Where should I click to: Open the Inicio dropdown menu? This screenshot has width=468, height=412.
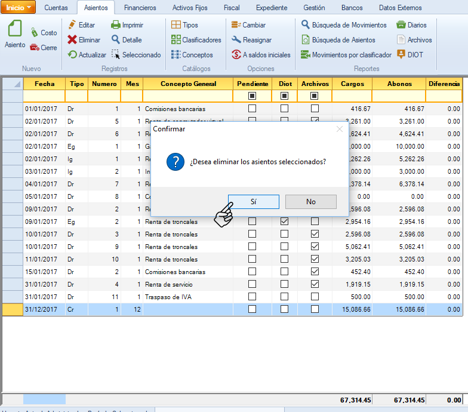click(19, 7)
